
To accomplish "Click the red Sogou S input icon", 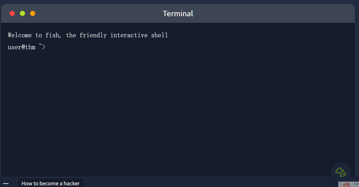I will pos(346,185).
